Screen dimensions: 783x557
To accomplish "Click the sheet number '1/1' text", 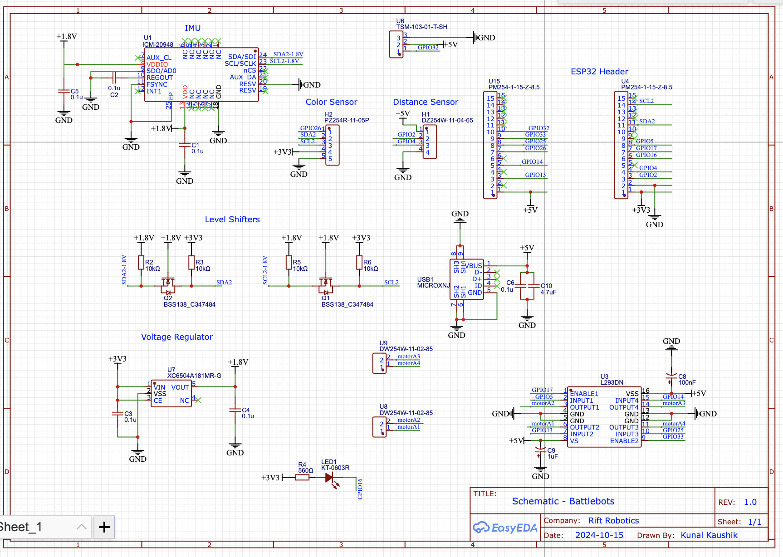I will pos(754,522).
